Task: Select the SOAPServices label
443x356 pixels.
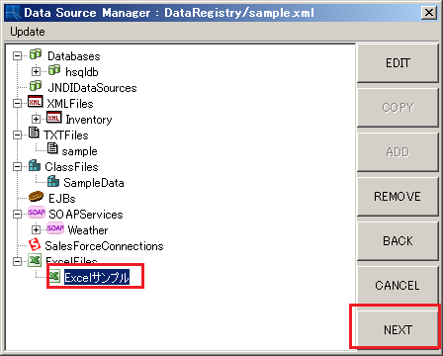Action: pyautogui.click(x=86, y=215)
